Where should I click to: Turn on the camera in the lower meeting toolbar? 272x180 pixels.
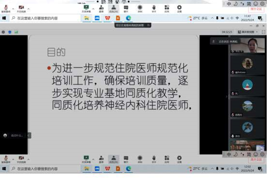pyautogui.click(x=21, y=159)
